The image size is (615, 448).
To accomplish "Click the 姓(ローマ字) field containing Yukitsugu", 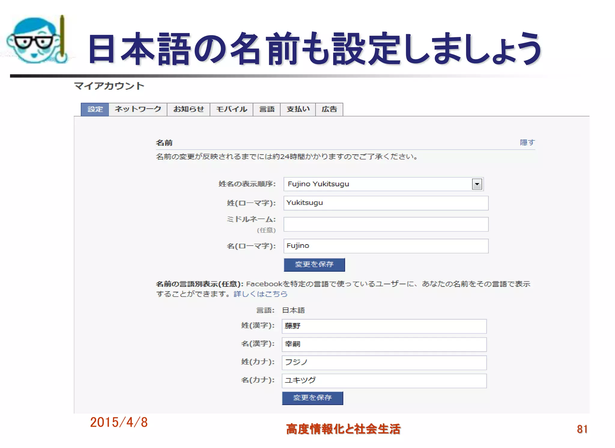I will 386,203.
